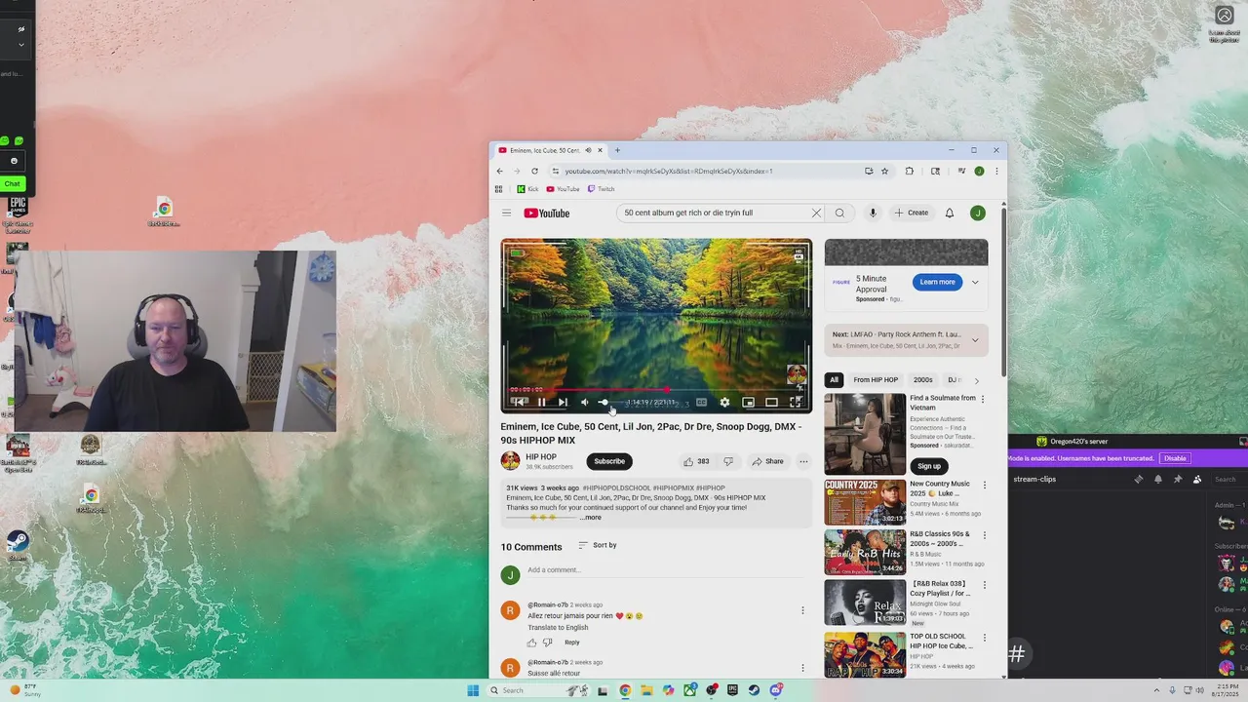Image resolution: width=1248 pixels, height=702 pixels.
Task: Disable streamer mode in Discord banner
Action: [1175, 458]
